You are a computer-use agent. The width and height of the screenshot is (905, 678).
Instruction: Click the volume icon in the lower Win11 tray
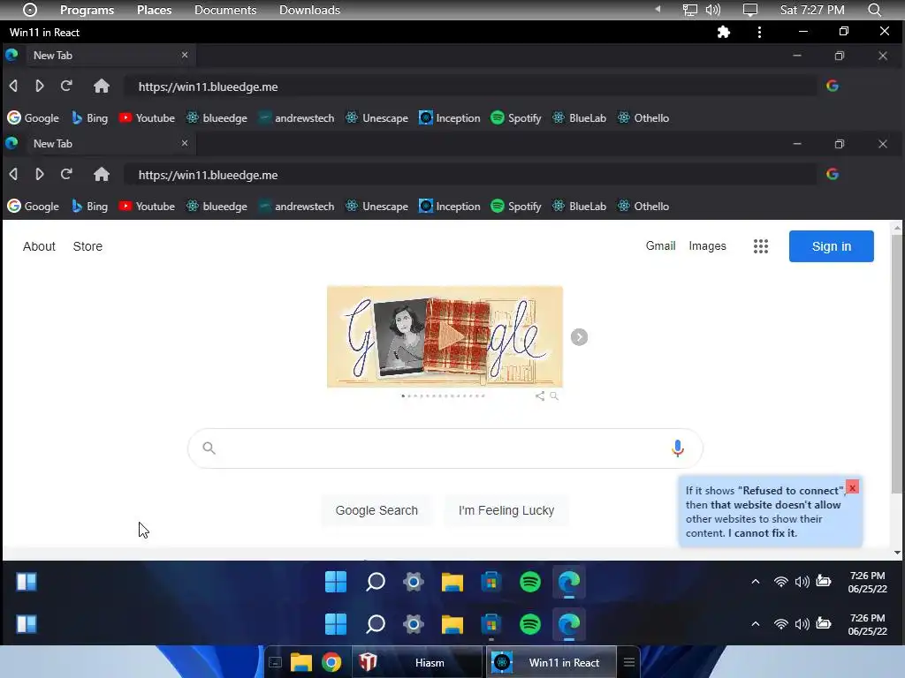coord(802,624)
